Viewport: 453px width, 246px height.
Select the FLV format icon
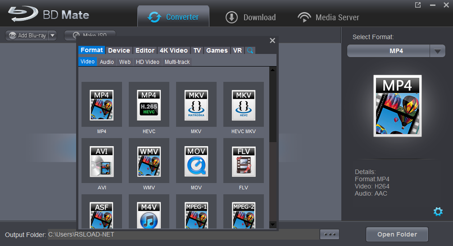pyautogui.click(x=244, y=161)
